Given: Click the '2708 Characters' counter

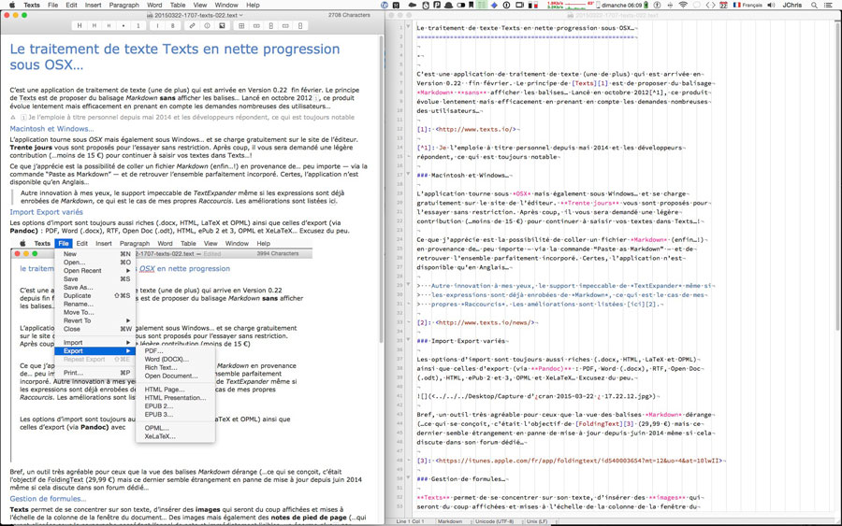Looking at the screenshot, I should click(349, 15).
